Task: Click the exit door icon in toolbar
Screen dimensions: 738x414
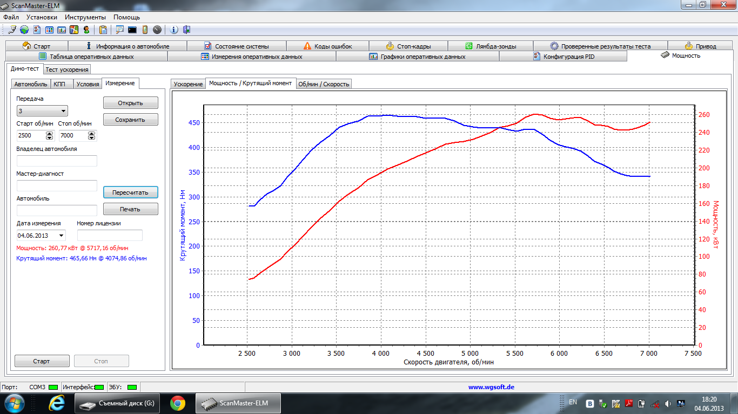Action: (186, 30)
